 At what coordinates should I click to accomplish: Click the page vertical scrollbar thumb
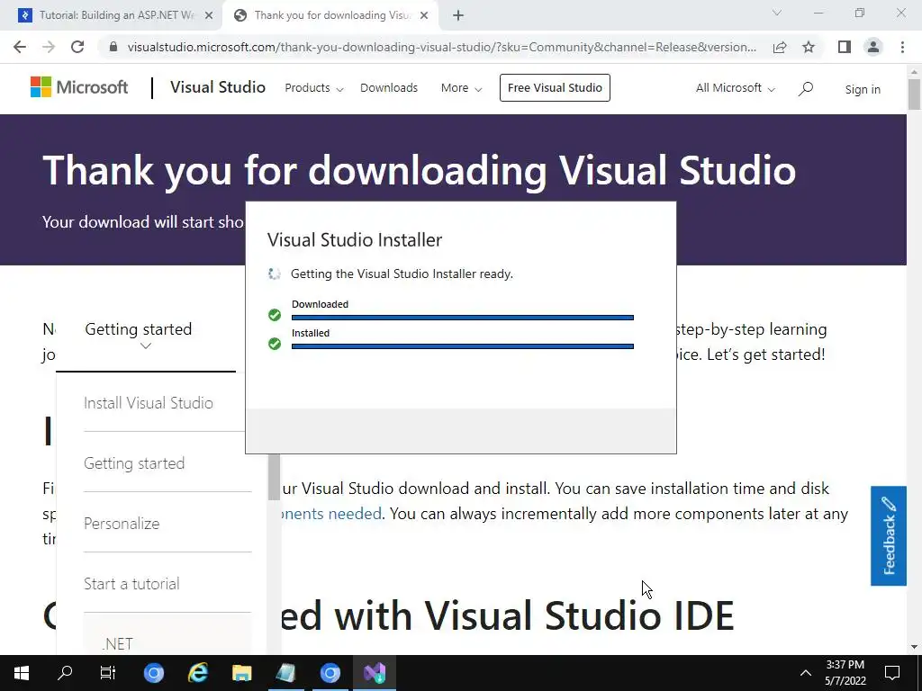click(914, 94)
